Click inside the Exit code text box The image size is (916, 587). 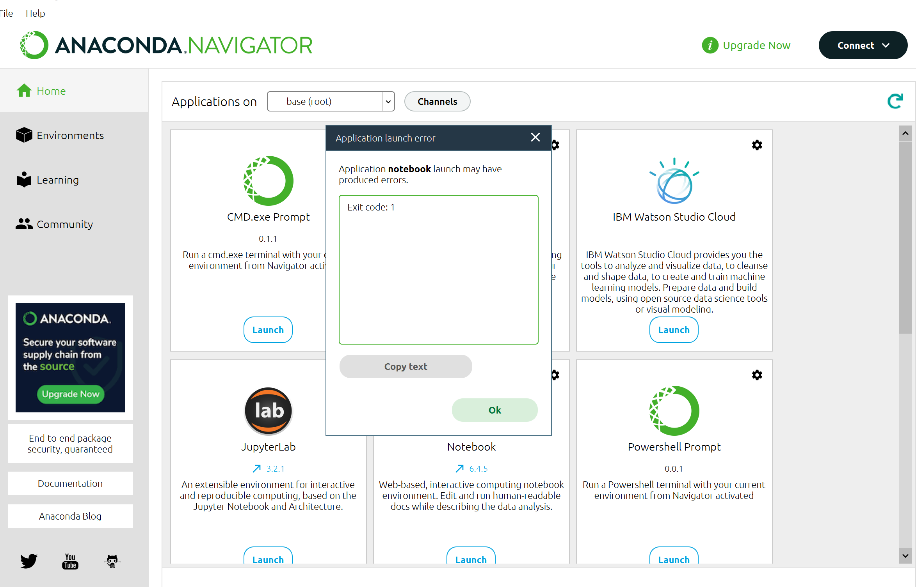pyautogui.click(x=438, y=270)
